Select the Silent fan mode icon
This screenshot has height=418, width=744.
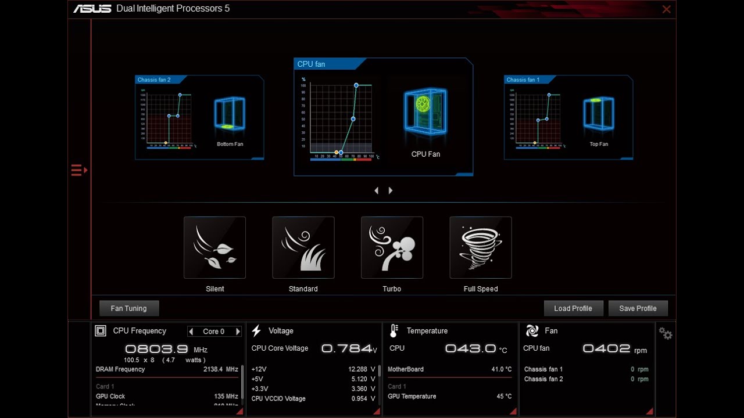214,248
